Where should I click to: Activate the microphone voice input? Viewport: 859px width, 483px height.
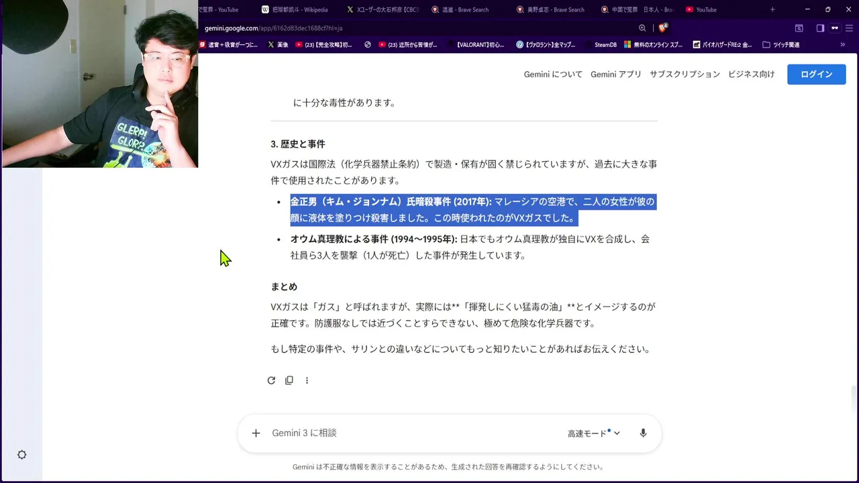coord(643,433)
